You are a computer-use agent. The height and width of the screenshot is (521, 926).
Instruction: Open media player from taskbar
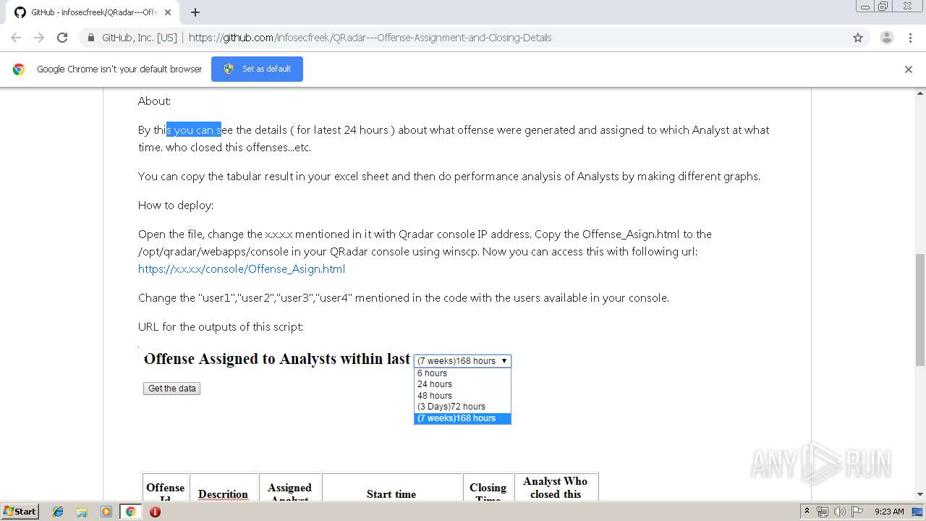106,512
